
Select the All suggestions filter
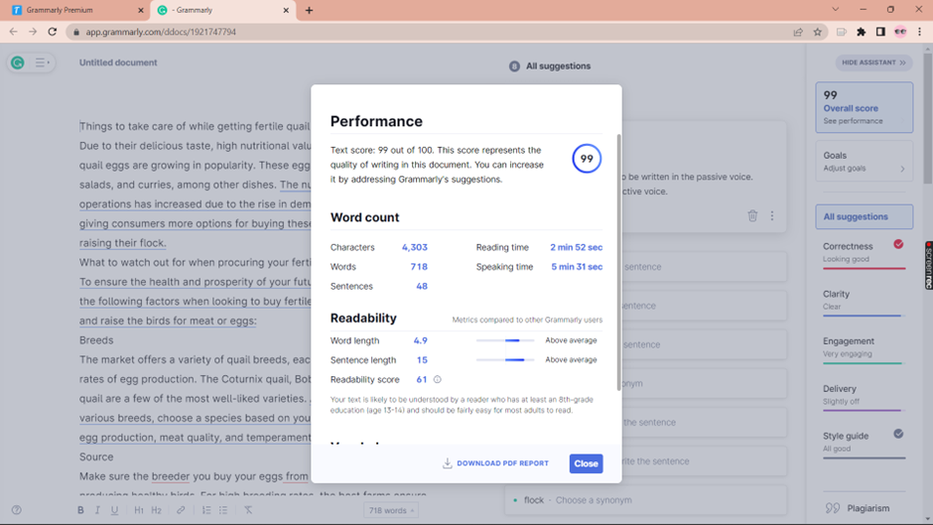click(864, 216)
